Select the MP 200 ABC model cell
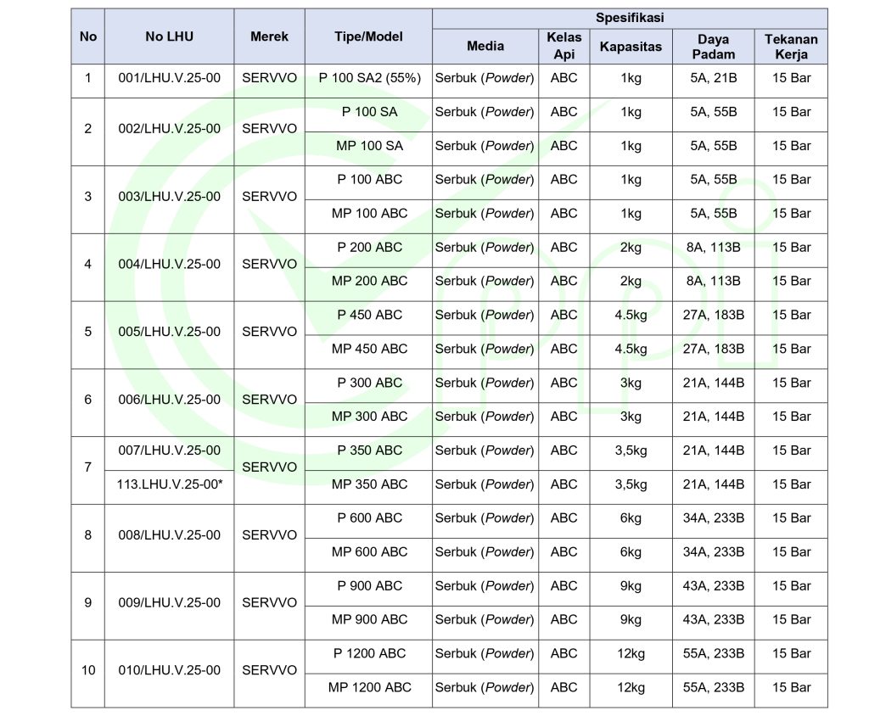The width and height of the screenshot is (869, 716). [369, 281]
